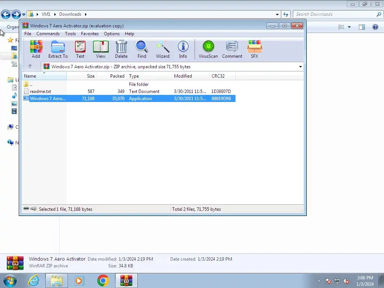Switch to the WinRAR taskbar button

[126, 280]
